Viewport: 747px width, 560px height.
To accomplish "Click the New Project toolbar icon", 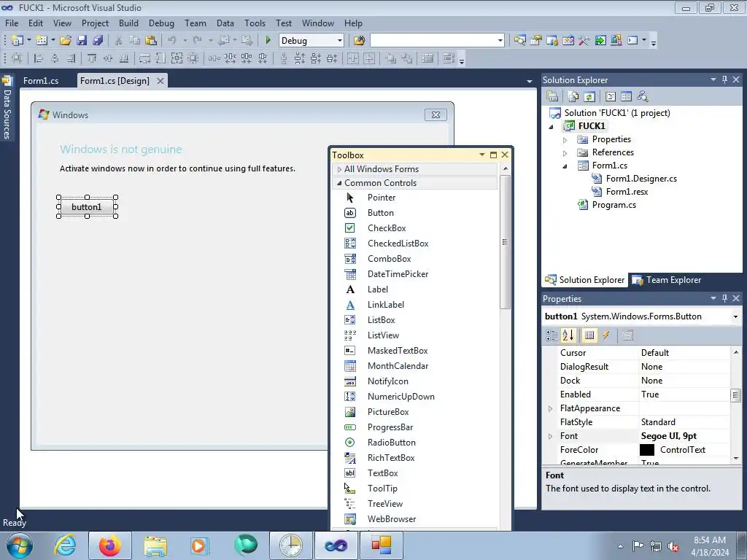I will coord(18,41).
